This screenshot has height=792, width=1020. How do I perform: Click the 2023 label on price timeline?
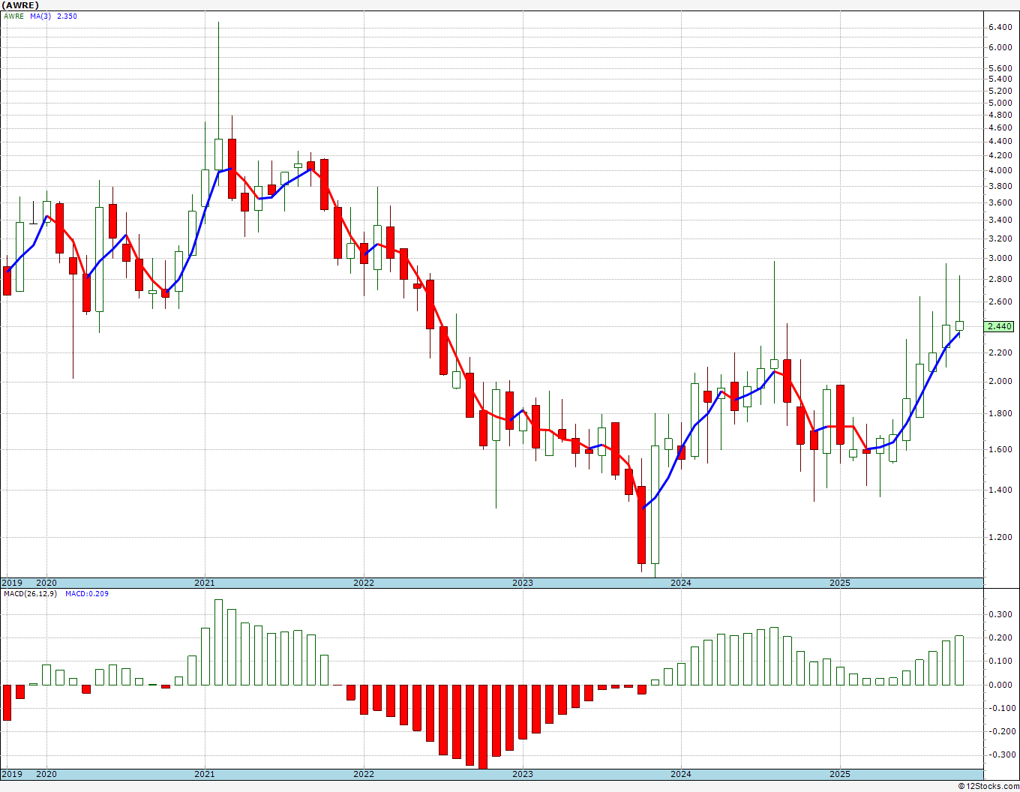pos(523,583)
